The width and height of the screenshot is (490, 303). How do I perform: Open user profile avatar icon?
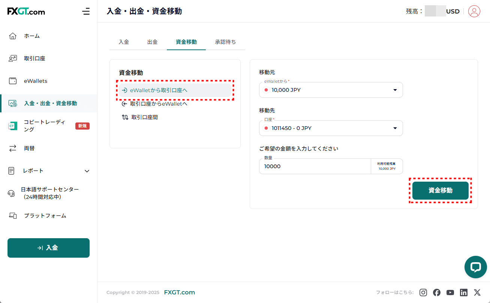pos(474,11)
